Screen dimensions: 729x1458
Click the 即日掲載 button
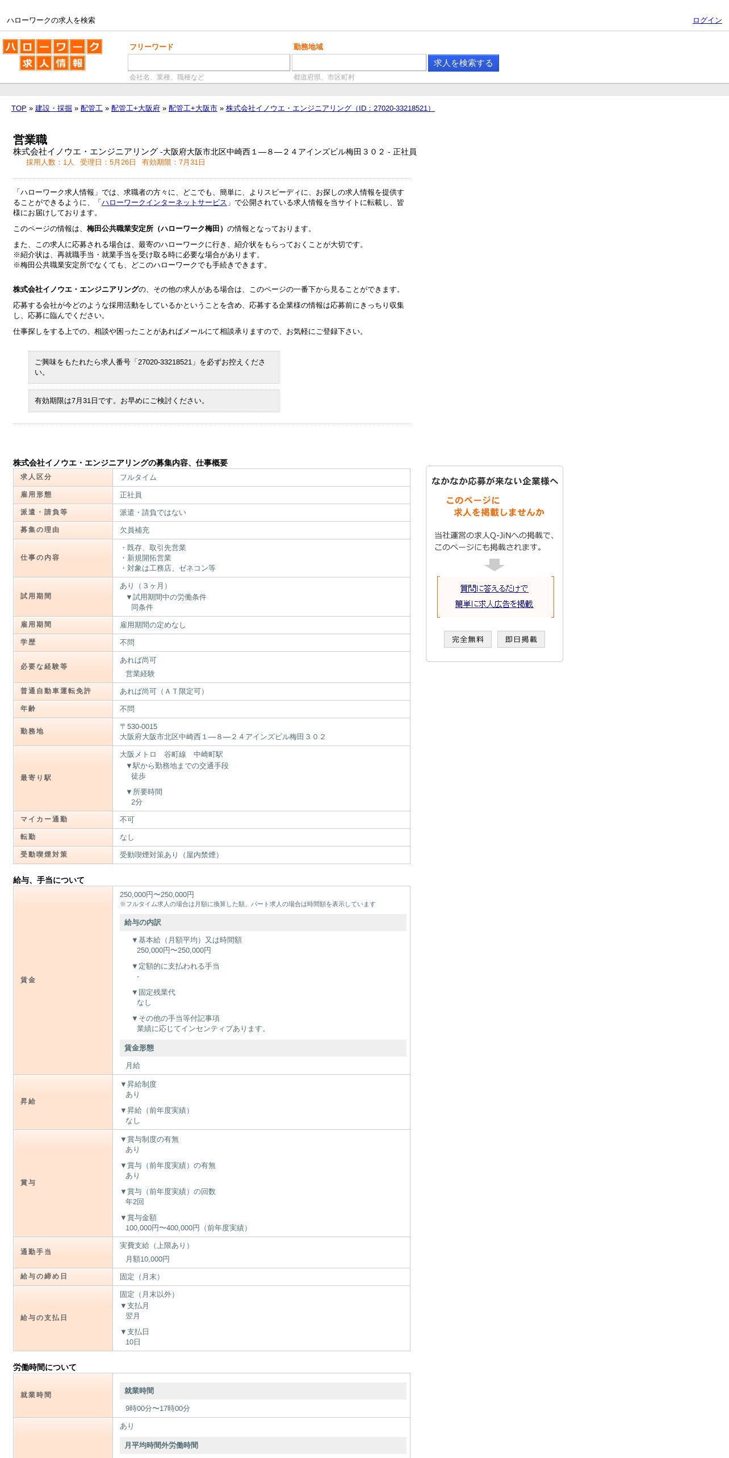521,639
